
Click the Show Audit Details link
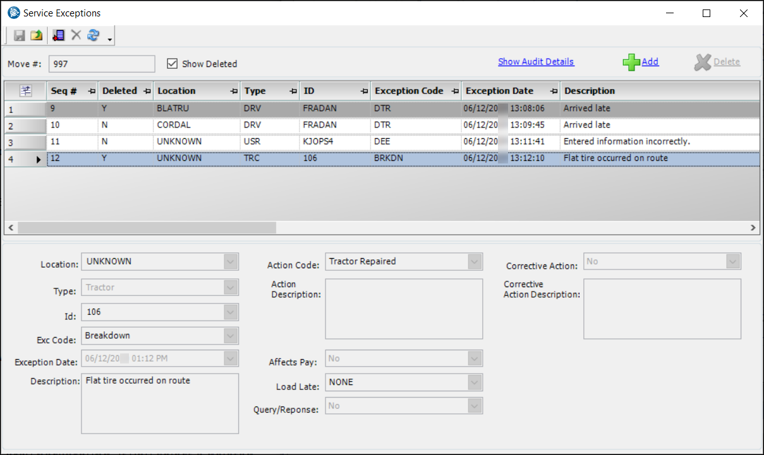[x=536, y=62]
